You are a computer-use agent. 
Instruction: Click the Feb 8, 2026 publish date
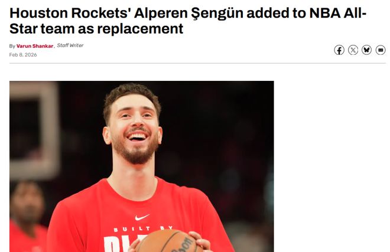23,55
